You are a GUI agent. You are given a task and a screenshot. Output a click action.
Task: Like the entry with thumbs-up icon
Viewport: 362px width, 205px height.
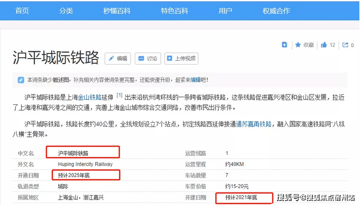323,45
